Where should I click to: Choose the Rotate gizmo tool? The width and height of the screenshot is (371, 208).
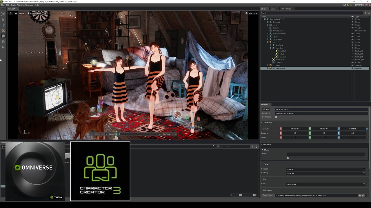tap(3, 30)
